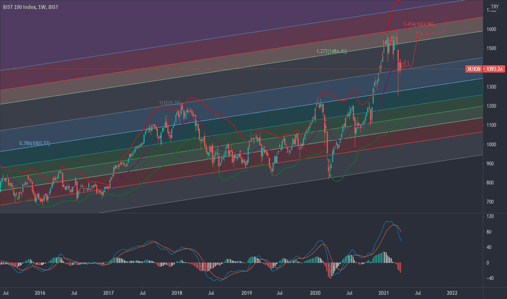The width and height of the screenshot is (507, 299).
Task: Click the -40 value on MACD axis
Action: coord(490,278)
